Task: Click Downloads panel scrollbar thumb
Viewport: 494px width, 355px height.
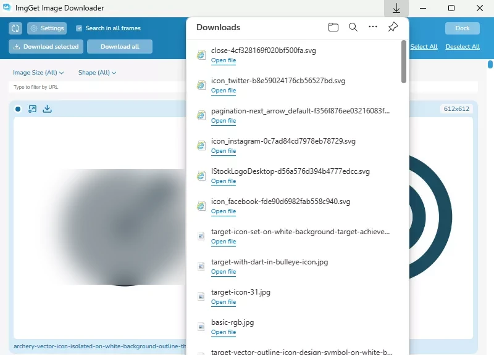Action: click(404, 62)
